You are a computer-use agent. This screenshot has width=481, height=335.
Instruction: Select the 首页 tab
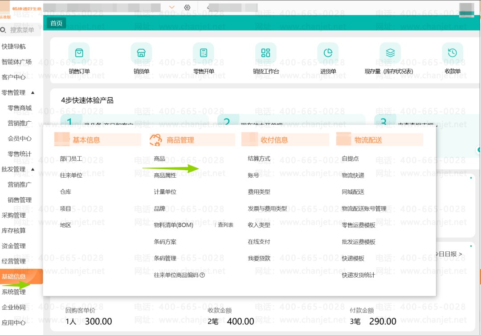(56, 23)
